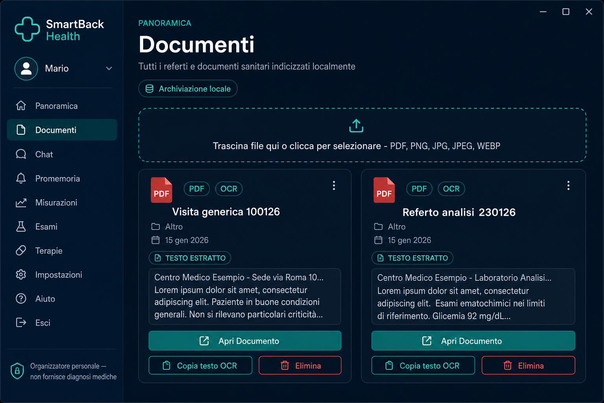This screenshot has height=403, width=604.
Task: Open three-dot menu for Visita generica 100126
Action: [334, 185]
